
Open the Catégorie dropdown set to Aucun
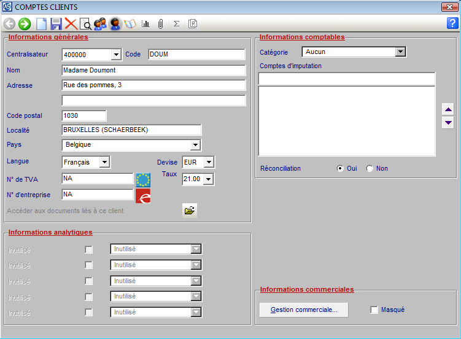click(400, 52)
